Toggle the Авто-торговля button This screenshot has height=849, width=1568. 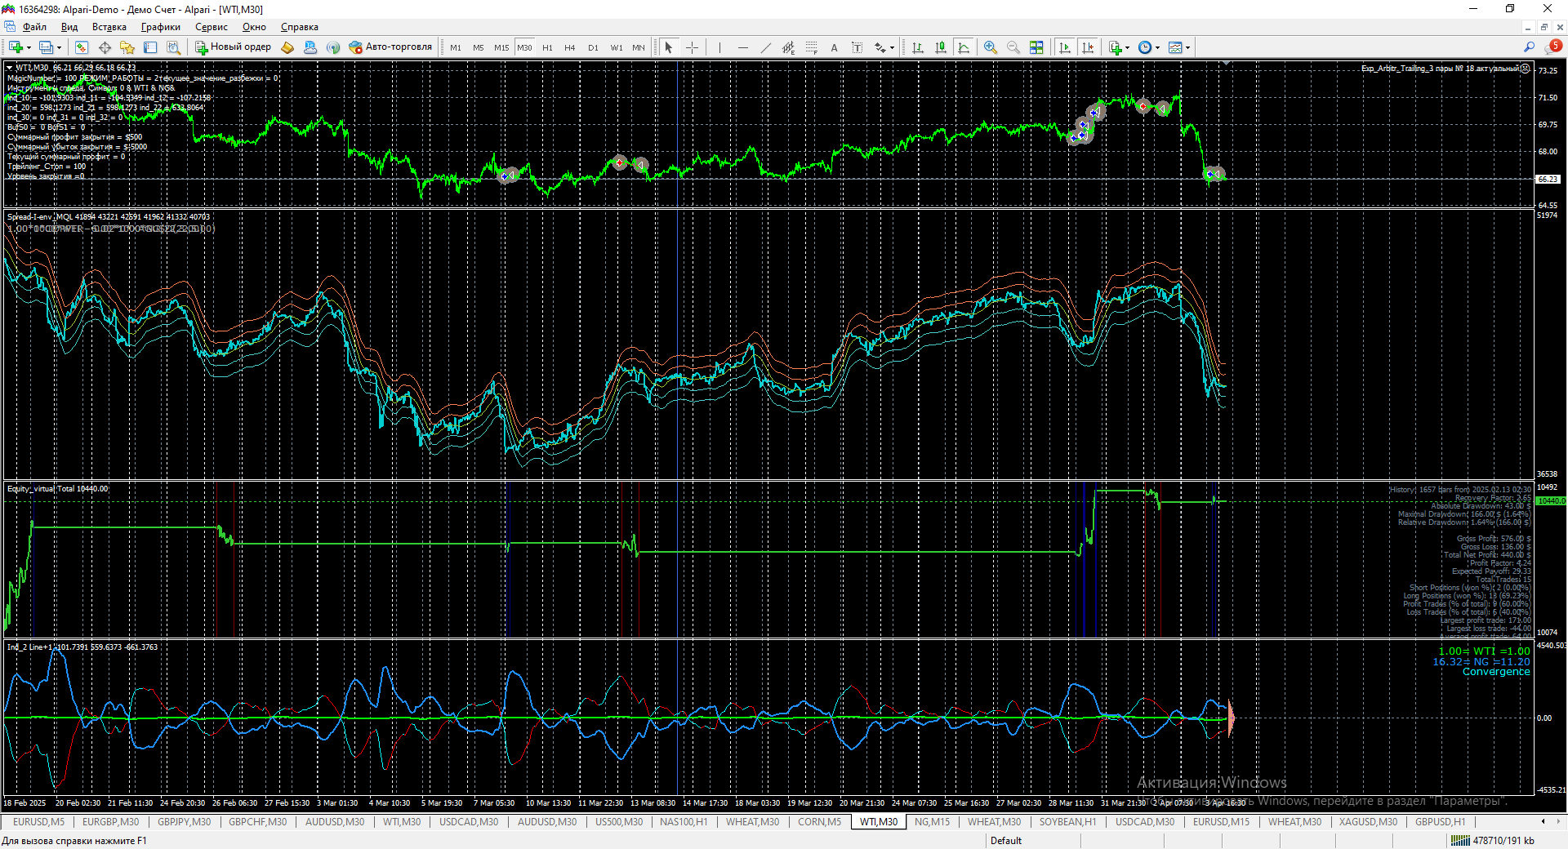click(x=390, y=47)
